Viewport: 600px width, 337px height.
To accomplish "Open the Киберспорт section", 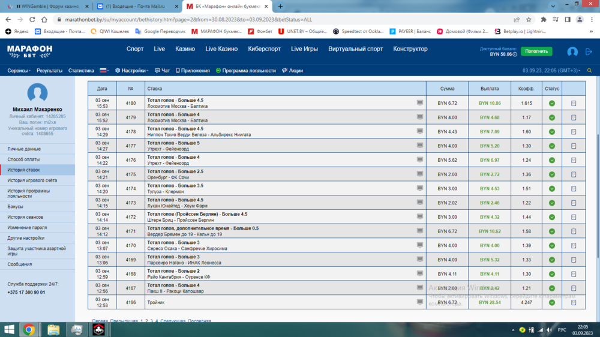I will [x=264, y=49].
